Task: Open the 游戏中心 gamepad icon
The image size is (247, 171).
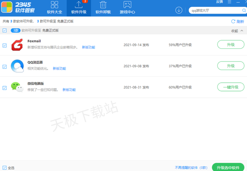Action: (x=128, y=6)
